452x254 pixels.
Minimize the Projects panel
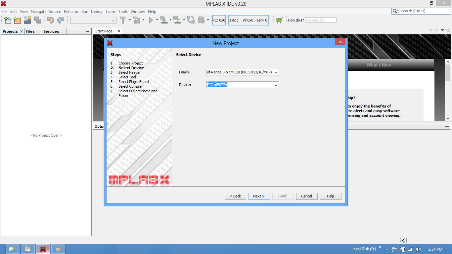tap(88, 31)
